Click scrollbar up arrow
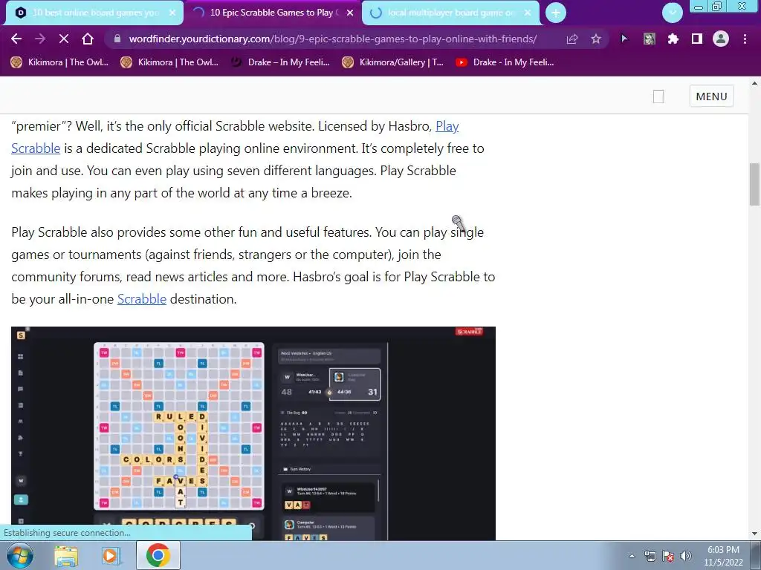Viewport: 761px width, 570px height. pyautogui.click(x=754, y=83)
